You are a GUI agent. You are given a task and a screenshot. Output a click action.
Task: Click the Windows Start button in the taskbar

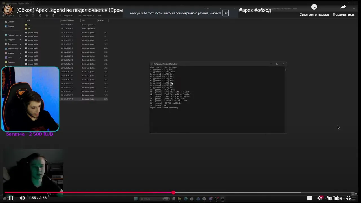click(x=136, y=199)
